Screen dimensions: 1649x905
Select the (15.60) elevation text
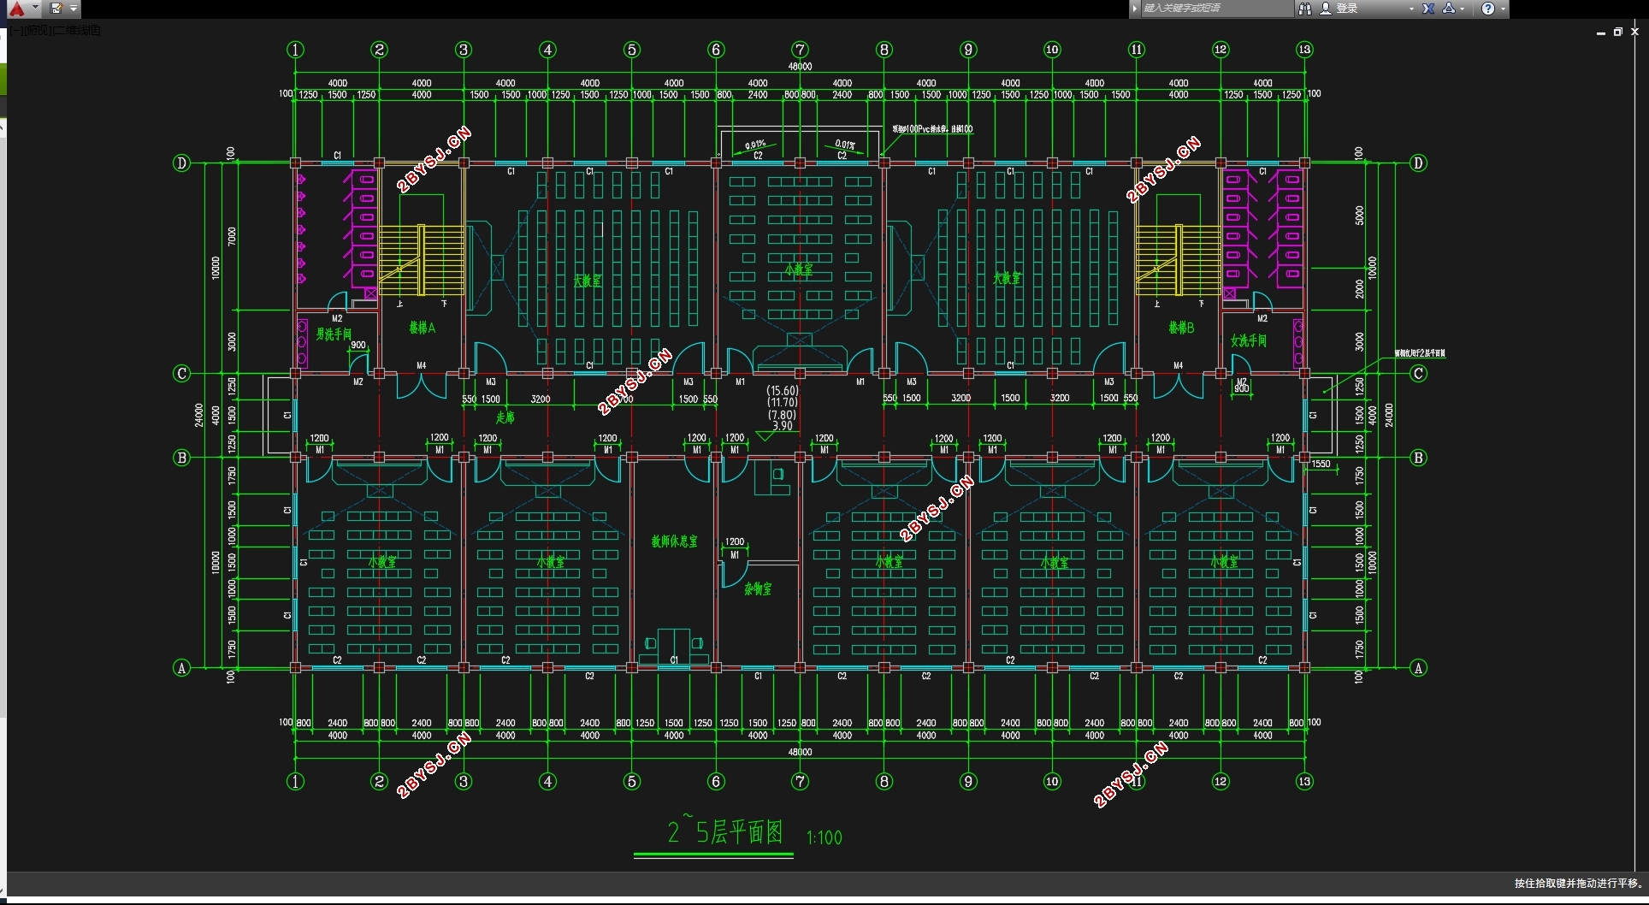[783, 390]
